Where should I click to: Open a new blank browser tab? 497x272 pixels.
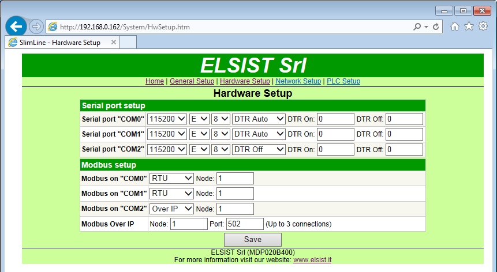(128, 42)
